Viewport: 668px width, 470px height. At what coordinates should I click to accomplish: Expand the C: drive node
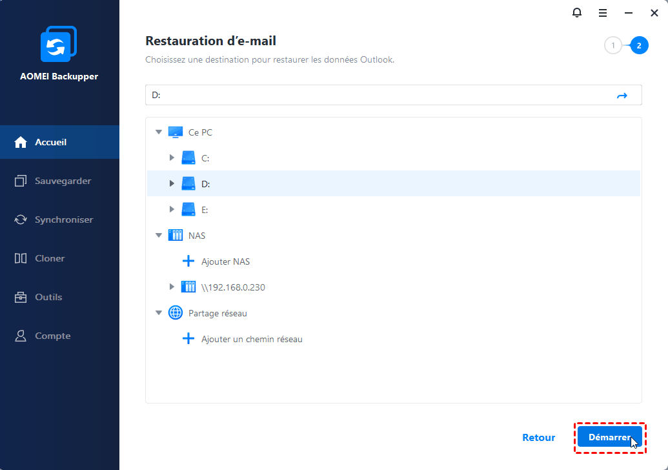click(x=172, y=158)
